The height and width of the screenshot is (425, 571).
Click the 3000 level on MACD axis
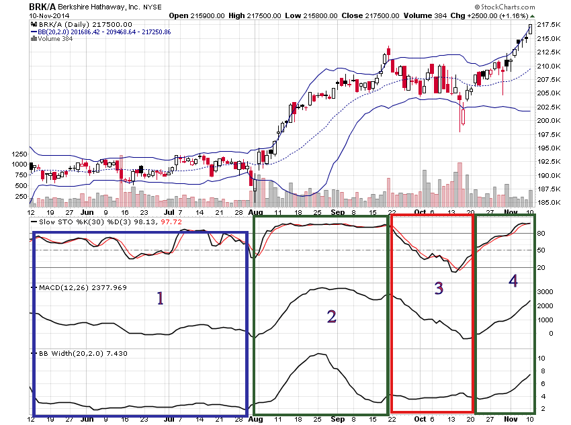point(545,291)
